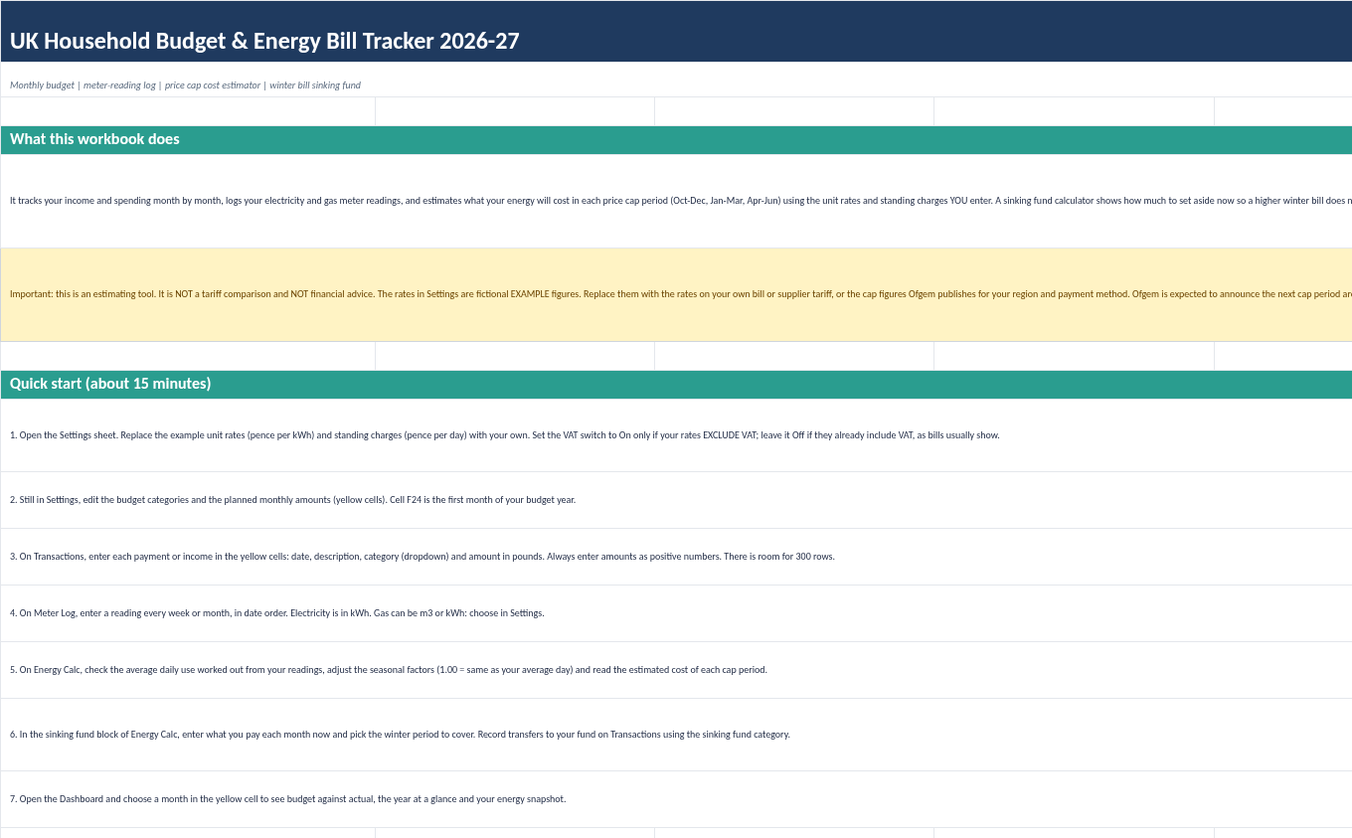Select step 5 'On Energy Calc, check the average daily use'
This screenshot has height=838, width=1352.
tap(676, 670)
